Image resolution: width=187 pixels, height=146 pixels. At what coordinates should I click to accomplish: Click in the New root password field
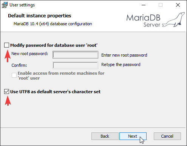tap(75, 55)
